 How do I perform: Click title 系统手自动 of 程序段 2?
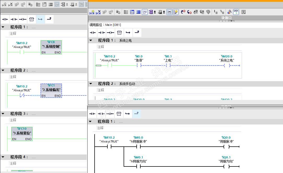click(127, 84)
